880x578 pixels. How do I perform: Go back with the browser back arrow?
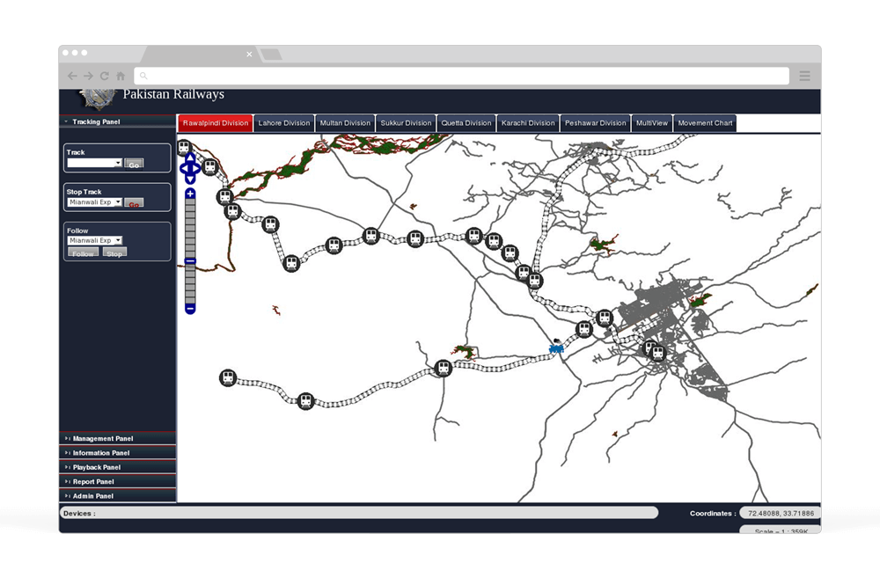pyautogui.click(x=72, y=76)
